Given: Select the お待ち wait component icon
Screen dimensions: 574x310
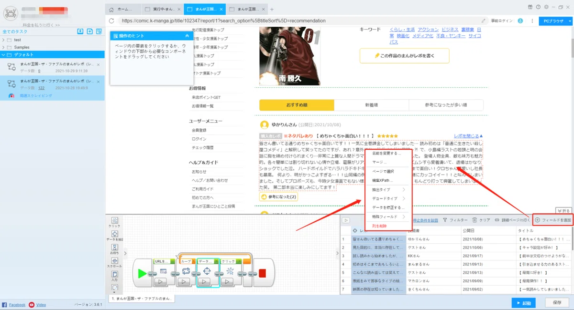Looking at the screenshot, I should (x=114, y=249).
